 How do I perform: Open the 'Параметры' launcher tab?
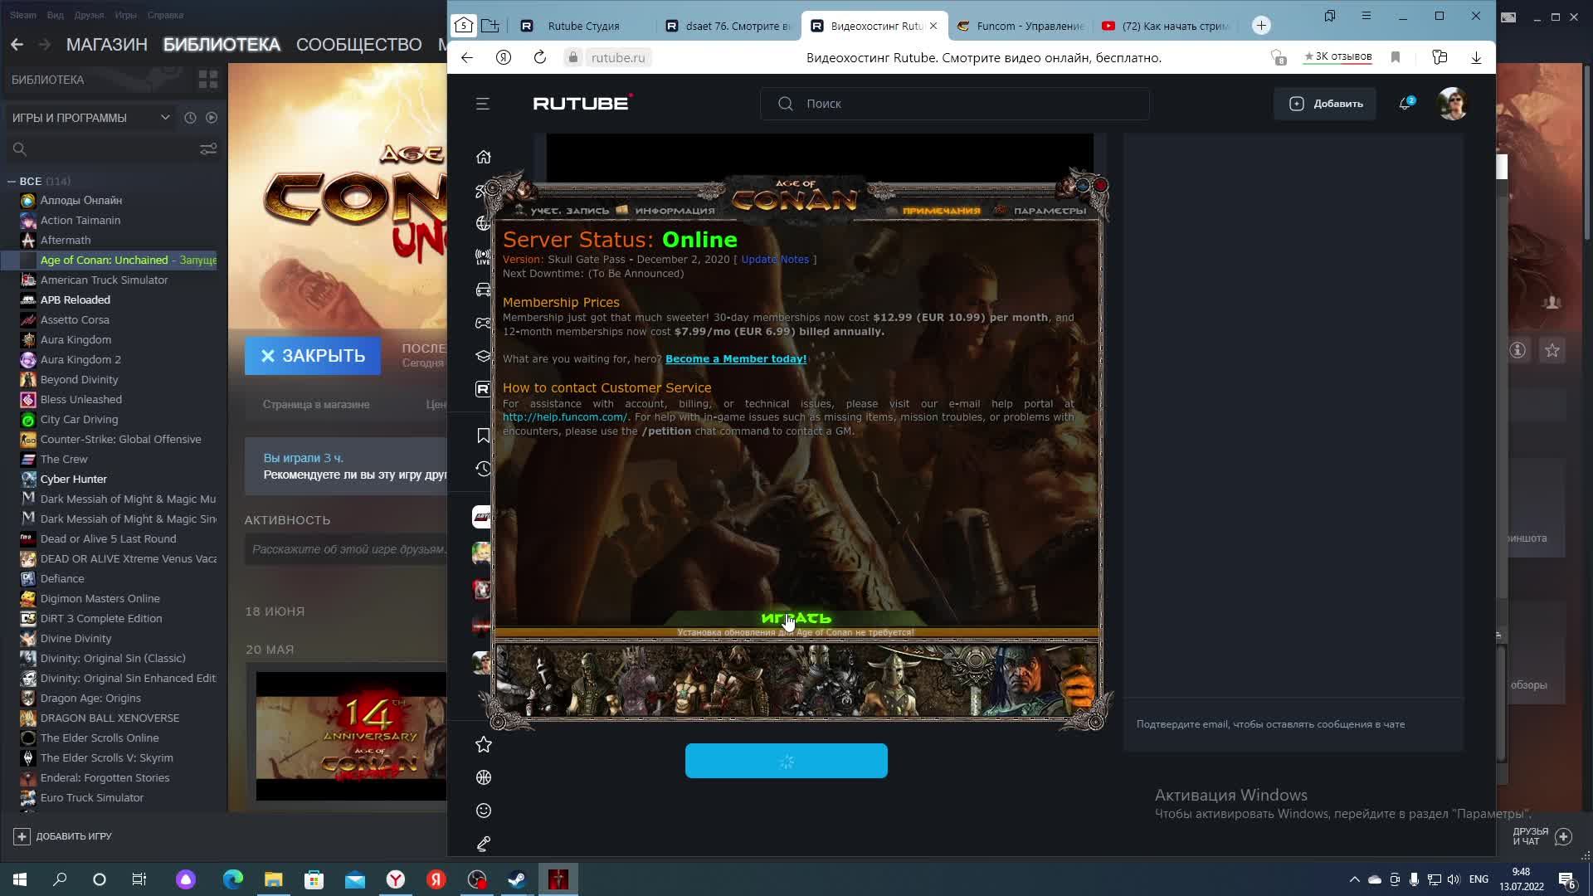click(x=1050, y=211)
